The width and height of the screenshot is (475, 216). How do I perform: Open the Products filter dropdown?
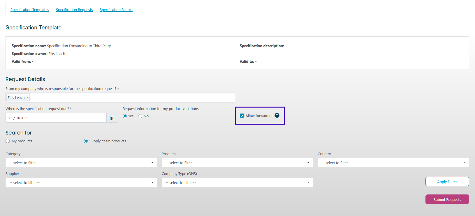(x=237, y=163)
